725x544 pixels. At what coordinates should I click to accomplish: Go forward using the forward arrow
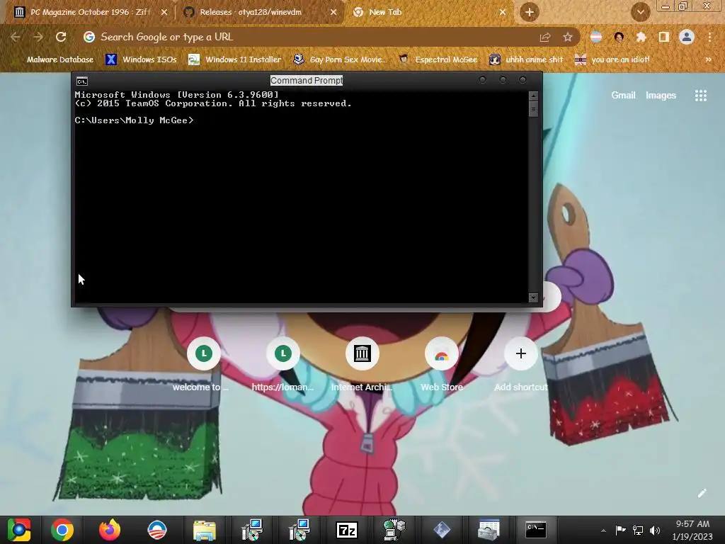click(x=38, y=37)
